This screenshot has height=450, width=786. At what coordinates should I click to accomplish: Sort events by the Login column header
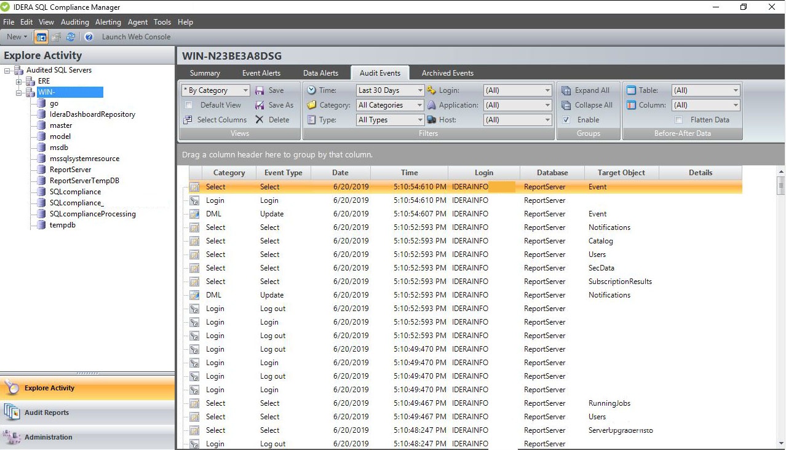(484, 173)
